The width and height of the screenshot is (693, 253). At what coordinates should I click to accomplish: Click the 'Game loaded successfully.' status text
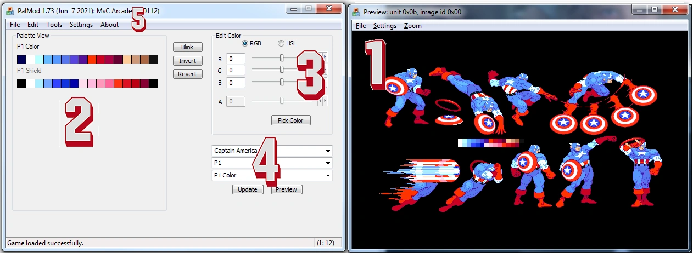click(45, 243)
